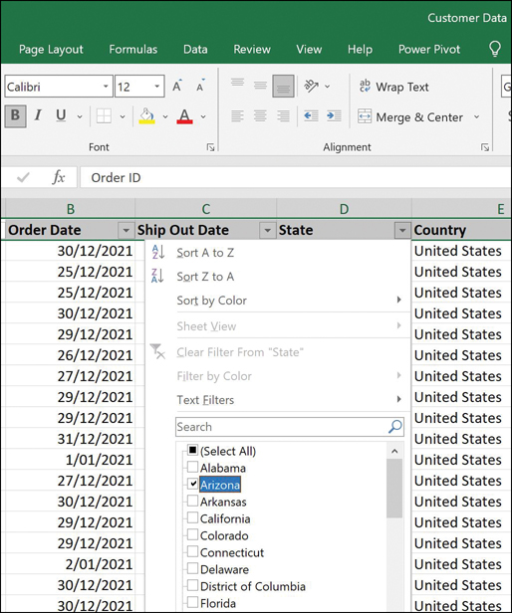Click the Increase Indent icon
Image resolution: width=512 pixels, height=613 pixels.
tap(334, 115)
